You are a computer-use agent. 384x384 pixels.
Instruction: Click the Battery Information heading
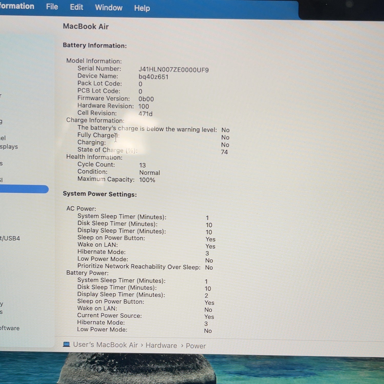95,45
